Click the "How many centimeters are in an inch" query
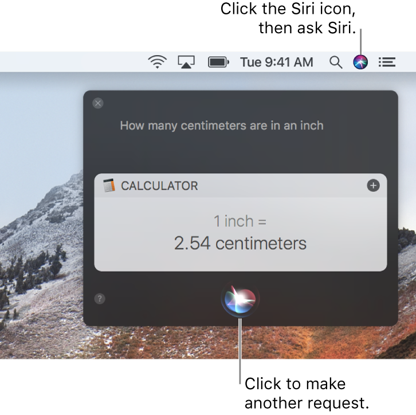The height and width of the screenshot is (415, 416). (x=222, y=126)
